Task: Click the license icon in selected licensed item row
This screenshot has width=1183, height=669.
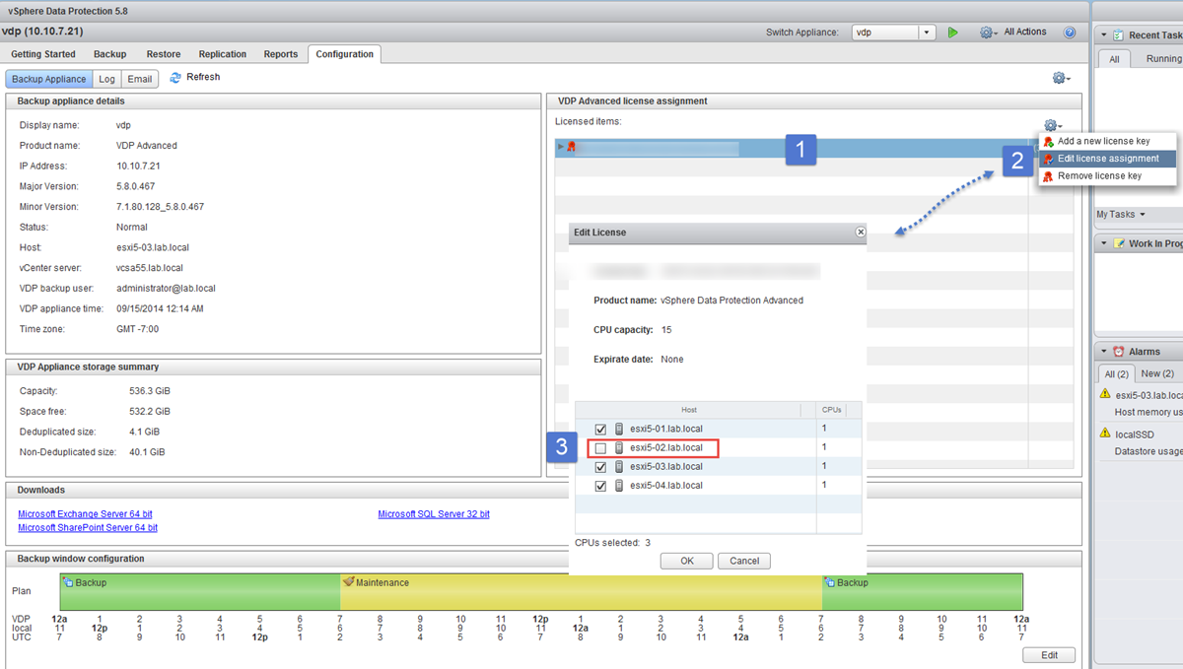Action: (571, 148)
